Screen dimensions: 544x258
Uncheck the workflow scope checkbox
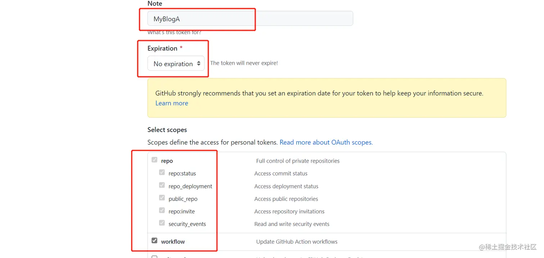click(x=154, y=240)
